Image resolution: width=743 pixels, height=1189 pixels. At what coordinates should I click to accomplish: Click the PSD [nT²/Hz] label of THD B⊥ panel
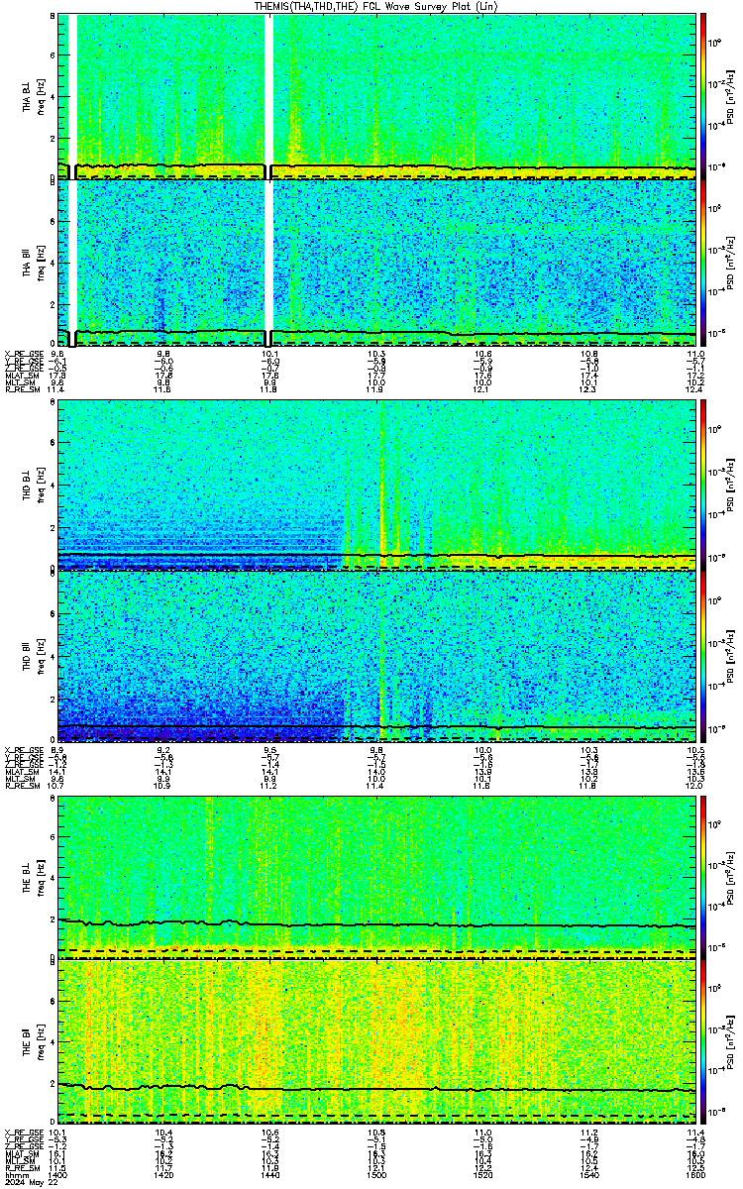pos(730,484)
